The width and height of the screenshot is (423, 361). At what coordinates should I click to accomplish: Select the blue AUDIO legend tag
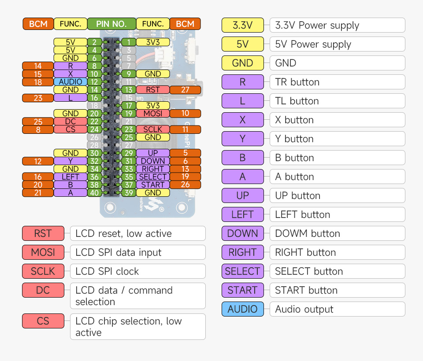pyautogui.click(x=242, y=309)
